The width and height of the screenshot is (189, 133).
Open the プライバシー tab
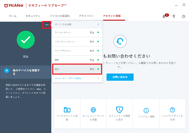[x=86, y=16]
